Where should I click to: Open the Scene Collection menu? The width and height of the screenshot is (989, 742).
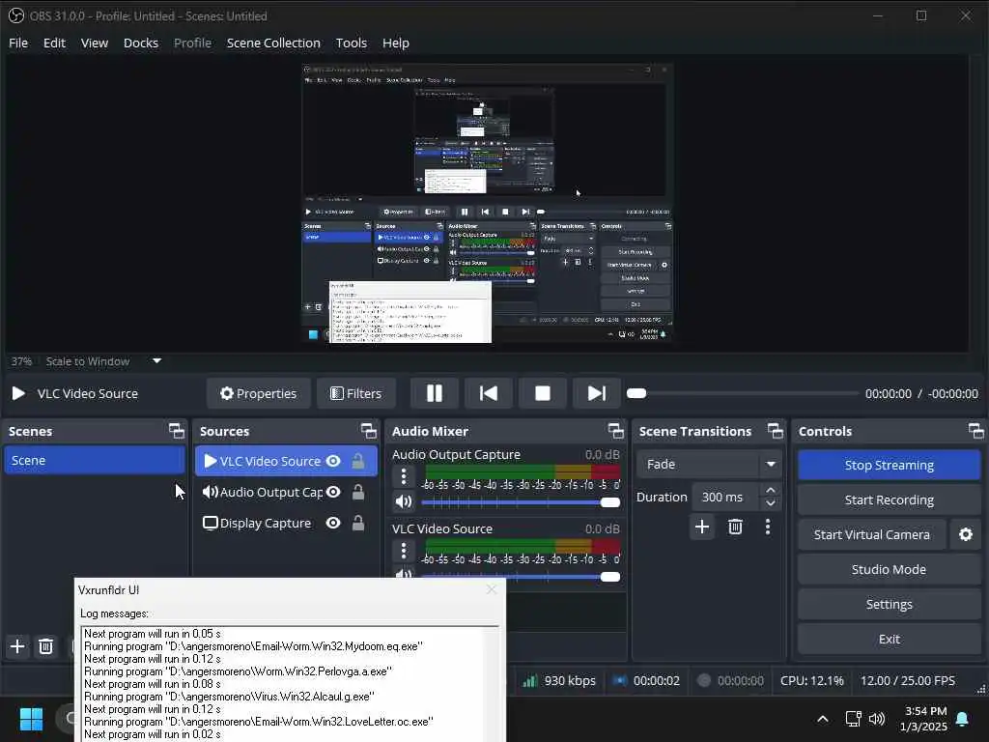point(273,43)
